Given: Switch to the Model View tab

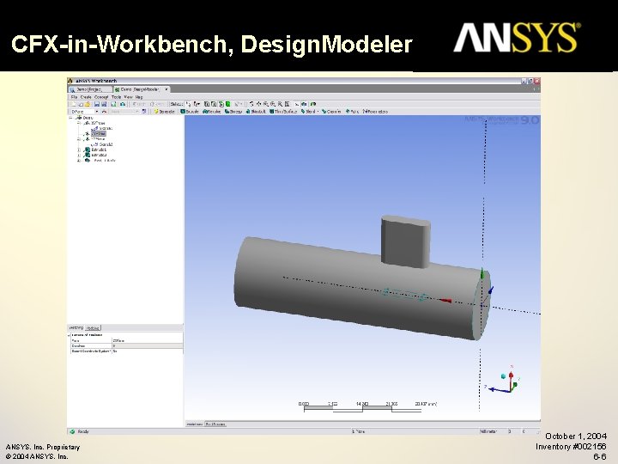Looking at the screenshot, I should [195, 424].
